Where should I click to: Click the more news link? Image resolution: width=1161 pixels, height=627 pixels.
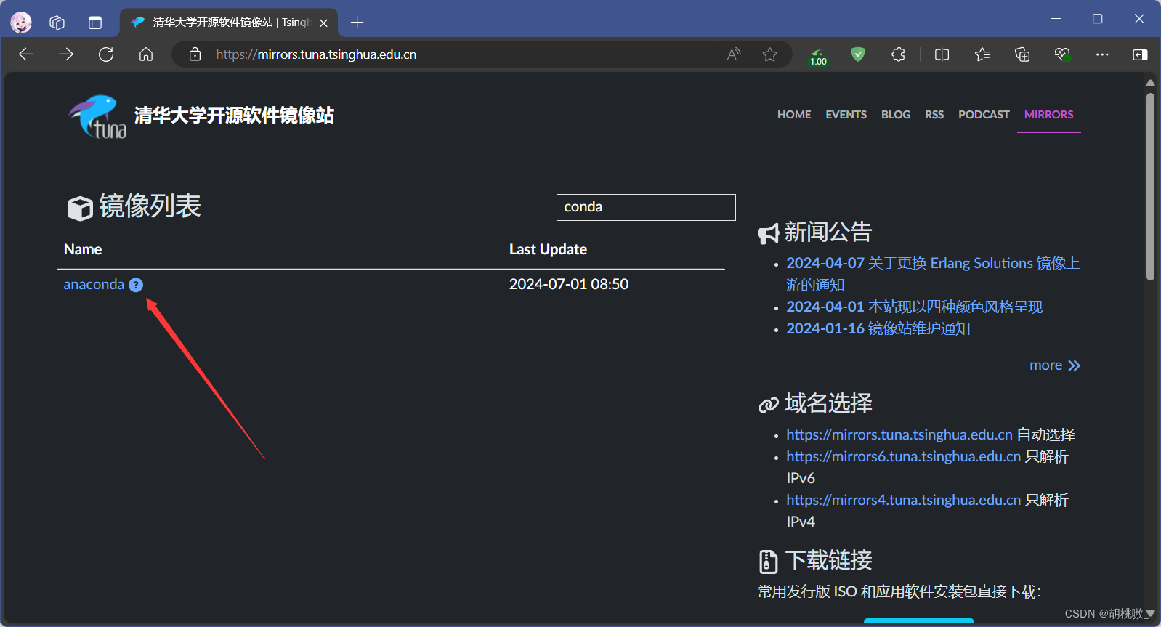click(x=1055, y=365)
